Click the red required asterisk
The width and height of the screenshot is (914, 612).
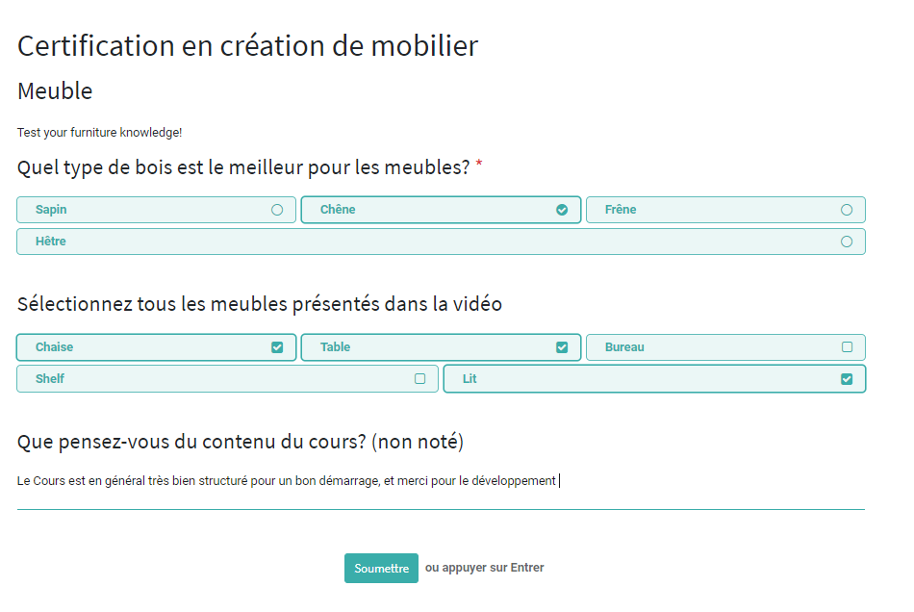(x=479, y=166)
